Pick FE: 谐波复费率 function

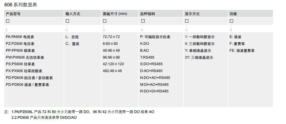click(242, 51)
